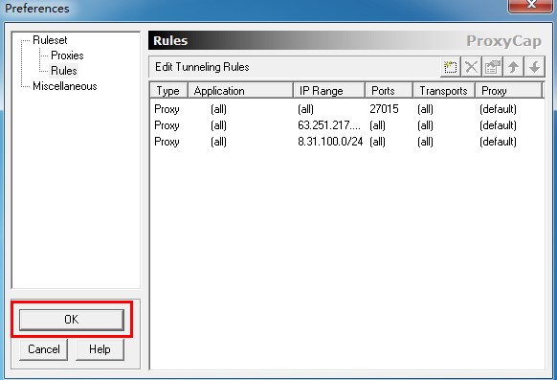Click the Ports column header
Screen dimensions: 557x380
coord(389,91)
